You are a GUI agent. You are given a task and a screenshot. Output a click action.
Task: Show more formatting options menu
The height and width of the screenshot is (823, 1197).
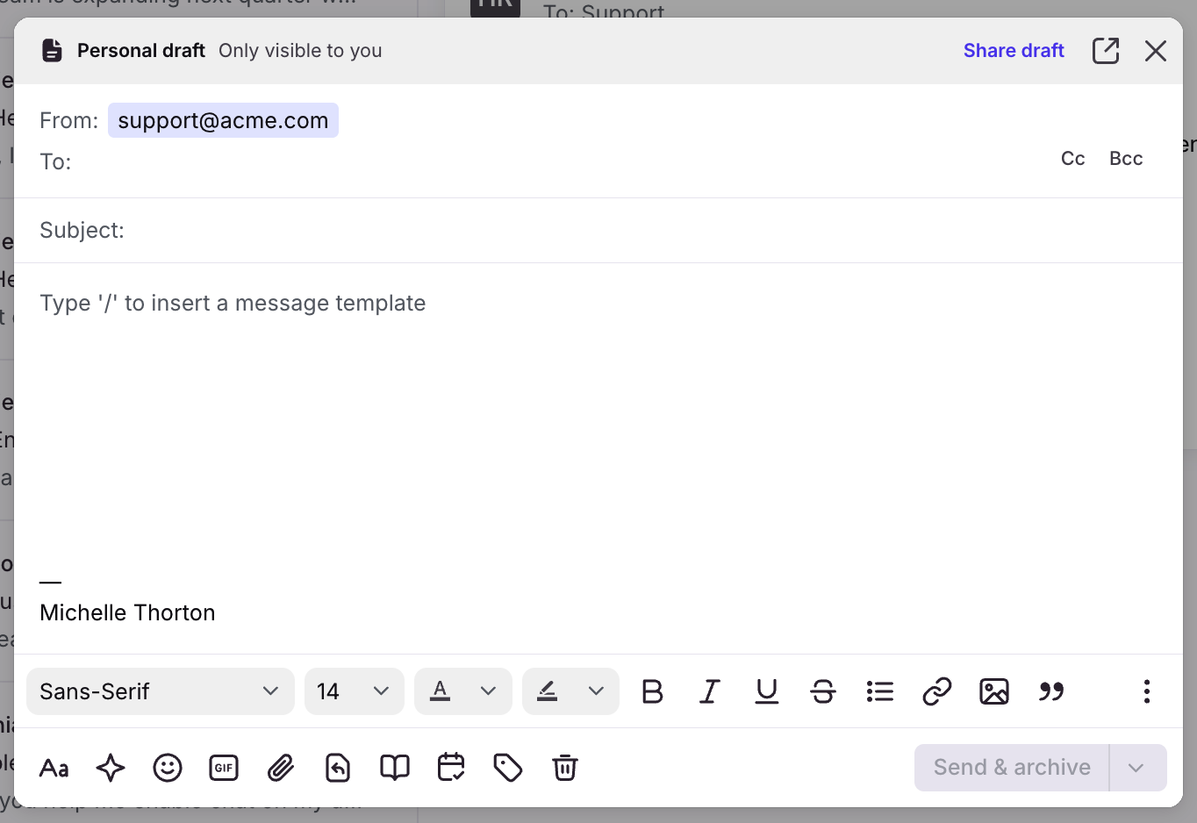(1146, 691)
